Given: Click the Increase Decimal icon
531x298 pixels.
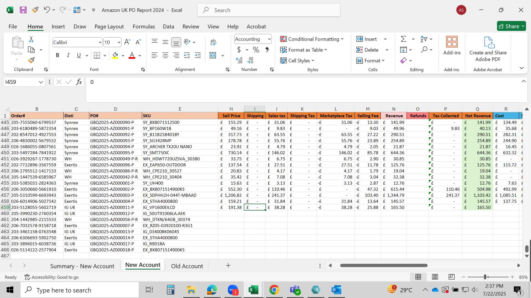Looking at the screenshot, I should pyautogui.click(x=239, y=60).
